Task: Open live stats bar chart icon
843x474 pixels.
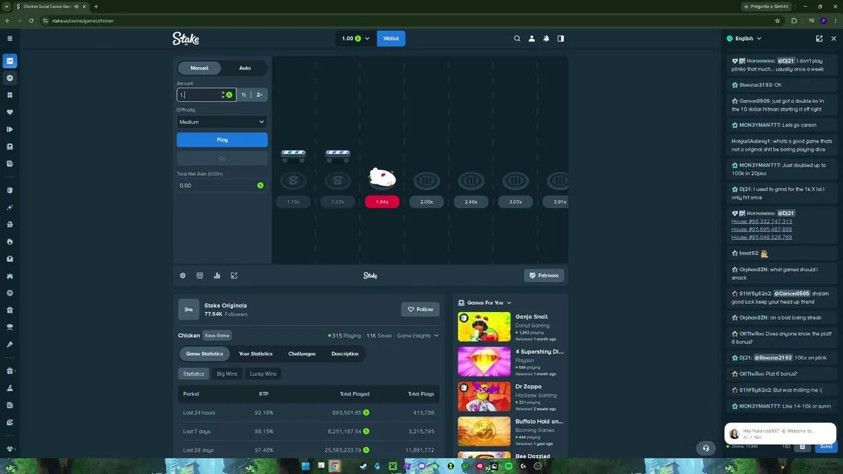Action: pyautogui.click(x=217, y=275)
